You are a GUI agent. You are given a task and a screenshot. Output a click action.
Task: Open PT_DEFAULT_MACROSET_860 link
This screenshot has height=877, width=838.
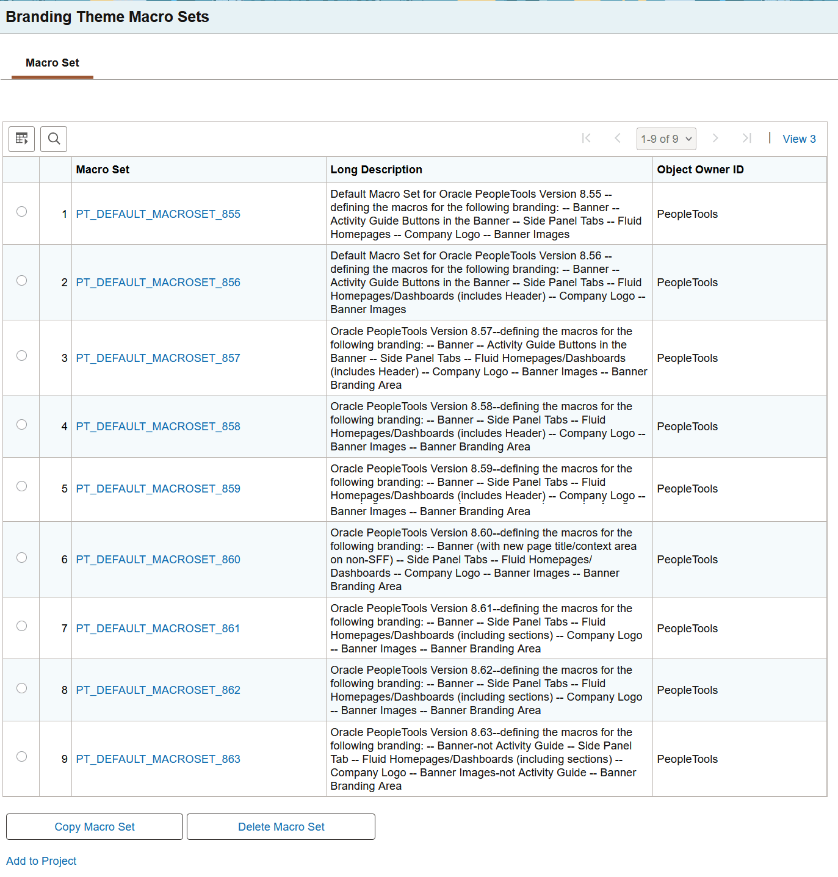(x=158, y=560)
